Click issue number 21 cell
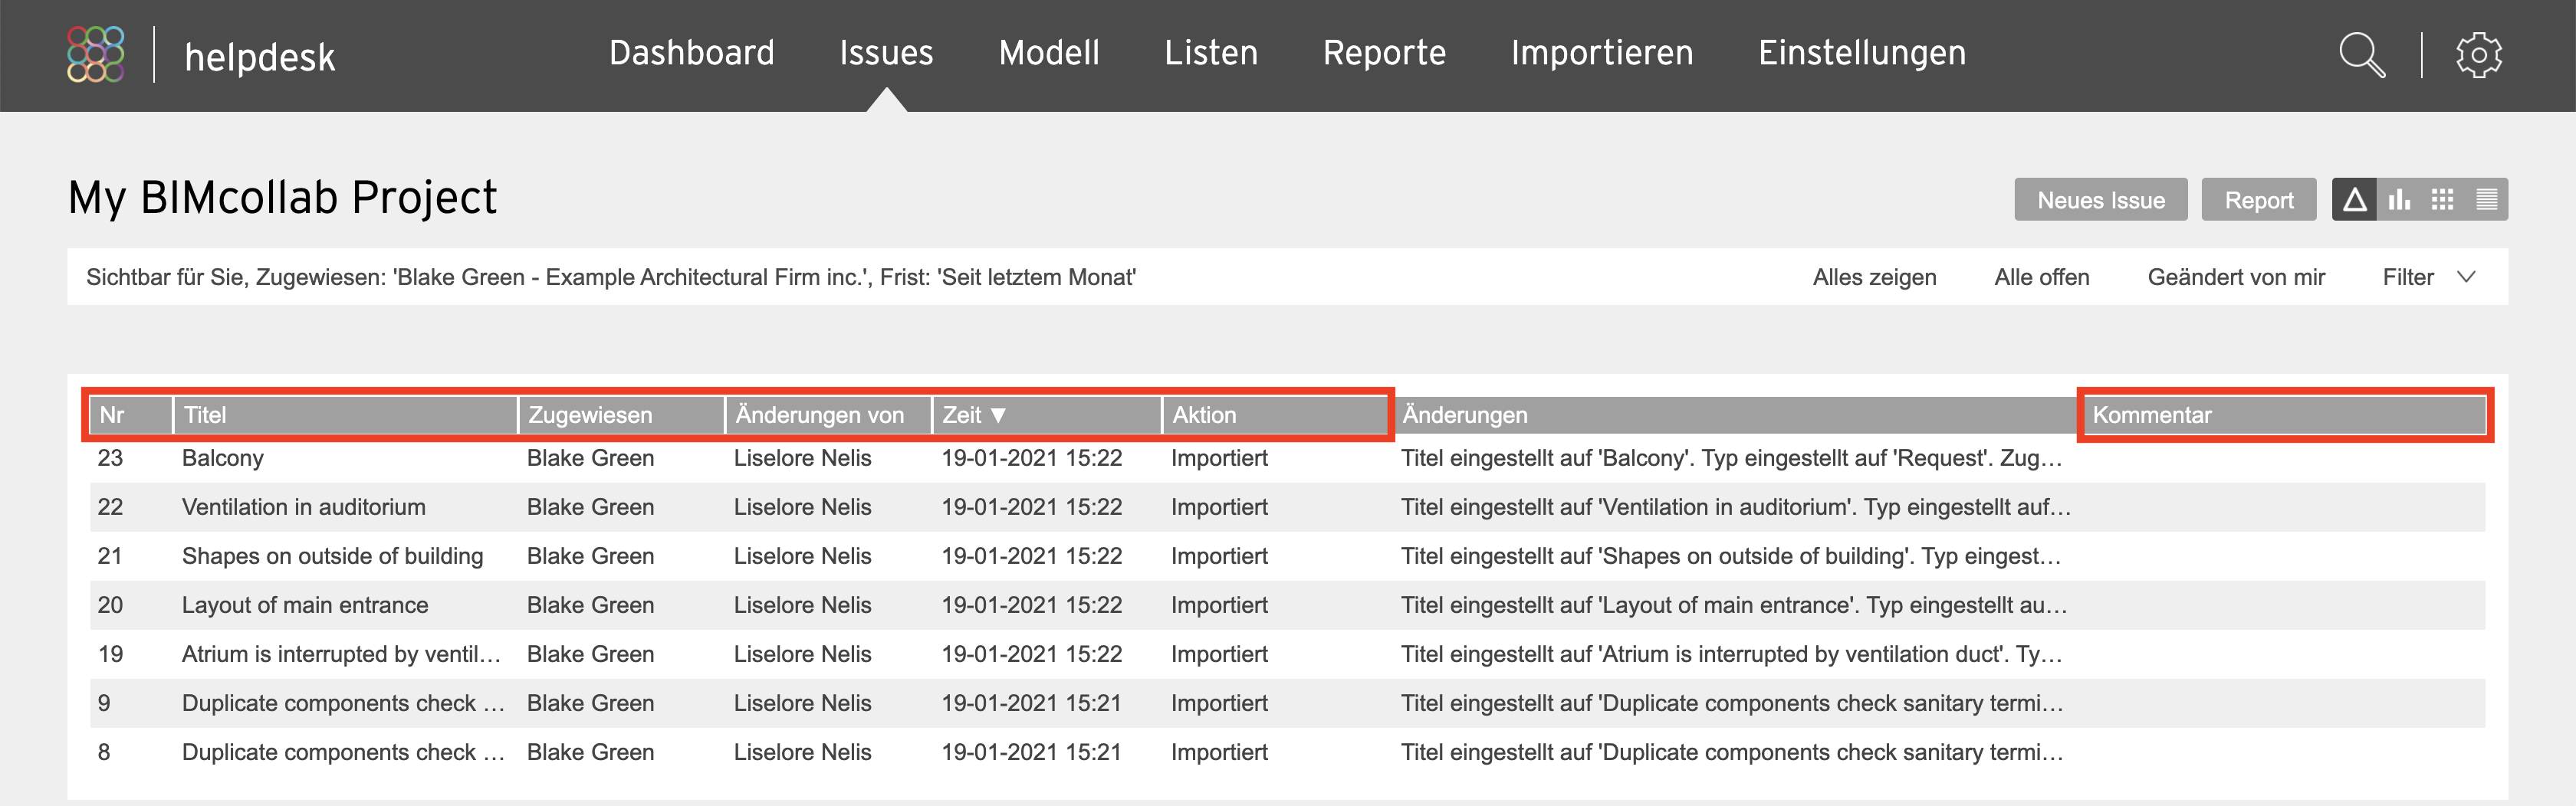This screenshot has height=806, width=2576. [x=110, y=555]
